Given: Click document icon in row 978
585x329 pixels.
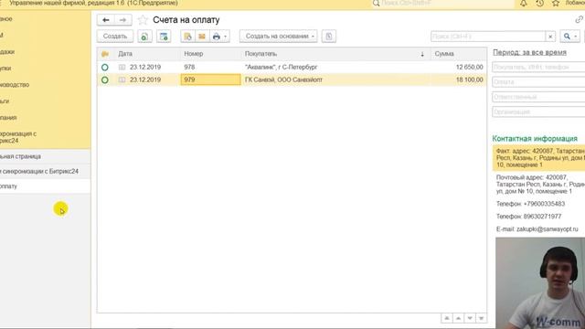Looking at the screenshot, I should click(x=122, y=67).
